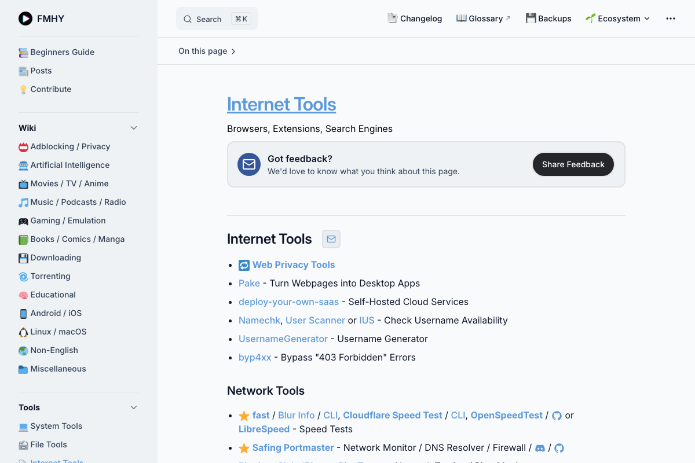Click the Search input box
The height and width of the screenshot is (463, 695).
(x=217, y=19)
